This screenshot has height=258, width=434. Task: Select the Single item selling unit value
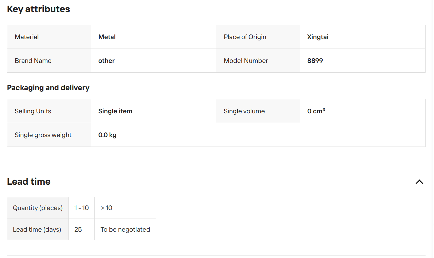[115, 111]
